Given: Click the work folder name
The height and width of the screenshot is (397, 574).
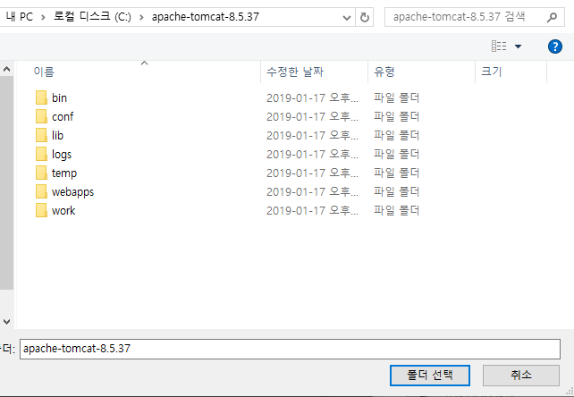Looking at the screenshot, I should pos(63,211).
